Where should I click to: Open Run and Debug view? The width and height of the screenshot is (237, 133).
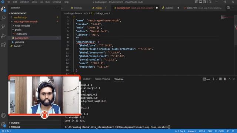(x=3, y=36)
